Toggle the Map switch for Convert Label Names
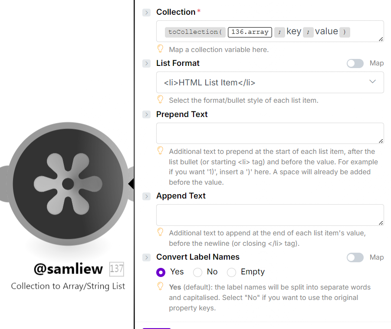Screen dimensions: 391x329 tap(355, 257)
